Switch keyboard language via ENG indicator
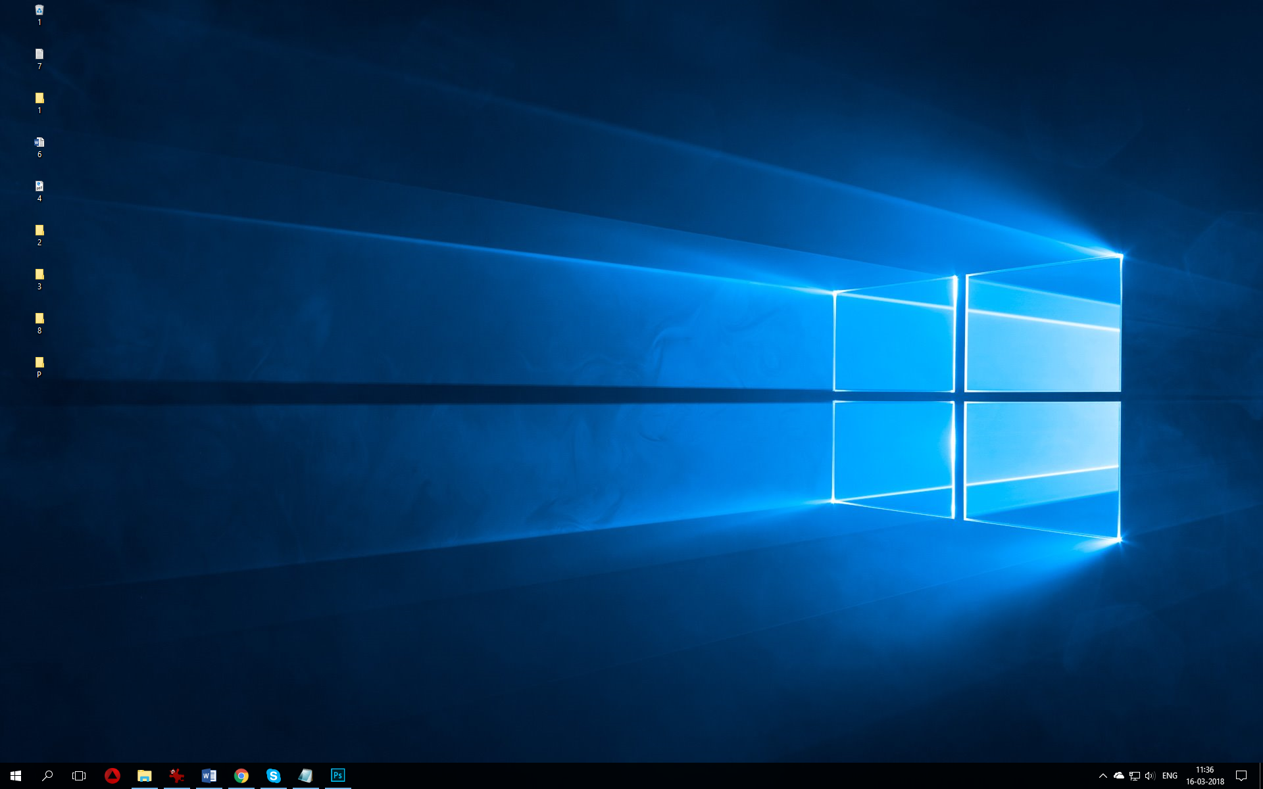The height and width of the screenshot is (789, 1263). 1171,776
